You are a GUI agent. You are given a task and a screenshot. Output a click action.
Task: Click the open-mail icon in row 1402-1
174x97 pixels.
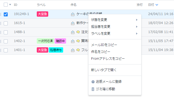point(73,41)
